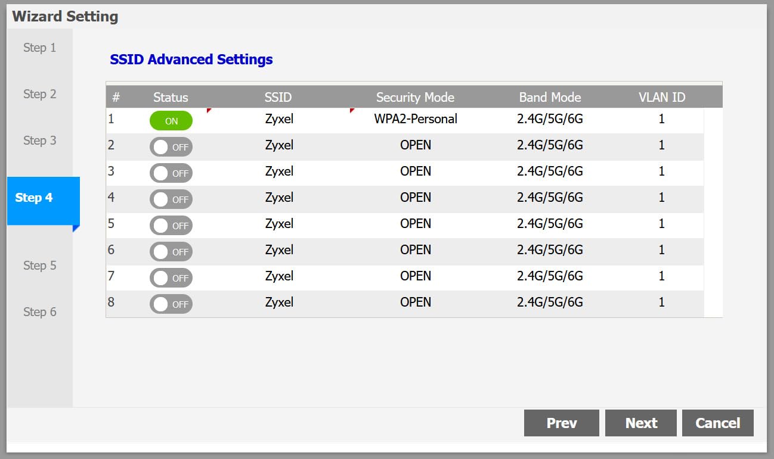
Task: Select Step 3 in the sidebar
Action: click(39, 140)
